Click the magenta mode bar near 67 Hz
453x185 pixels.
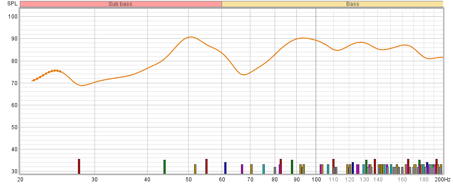pos(242,169)
